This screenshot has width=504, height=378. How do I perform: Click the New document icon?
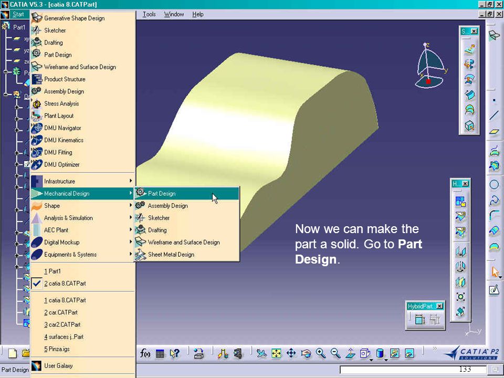coord(13,353)
